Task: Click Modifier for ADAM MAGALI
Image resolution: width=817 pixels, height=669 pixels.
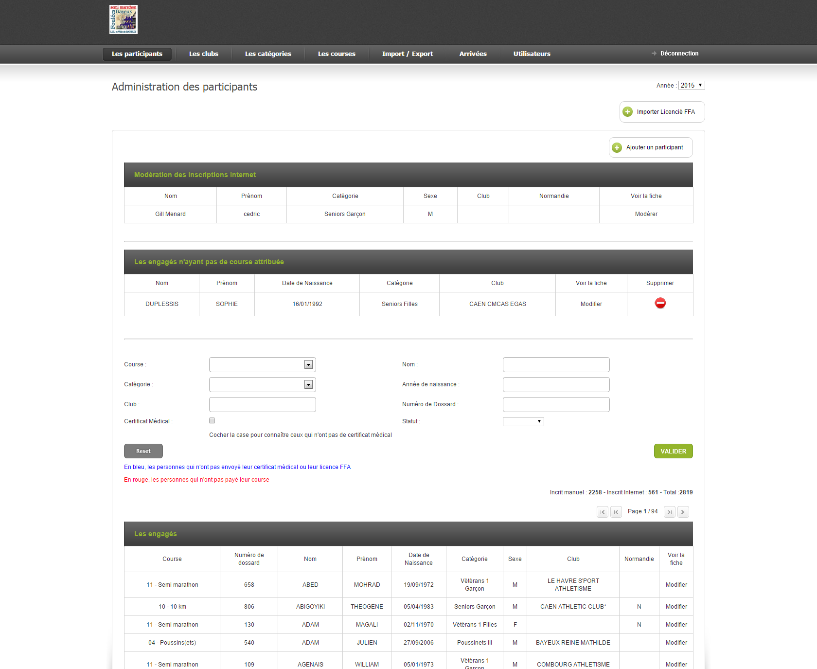Action: 676,625
